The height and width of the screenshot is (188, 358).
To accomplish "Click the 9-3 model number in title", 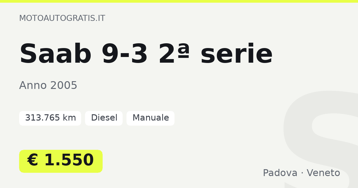I will tap(125, 54).
